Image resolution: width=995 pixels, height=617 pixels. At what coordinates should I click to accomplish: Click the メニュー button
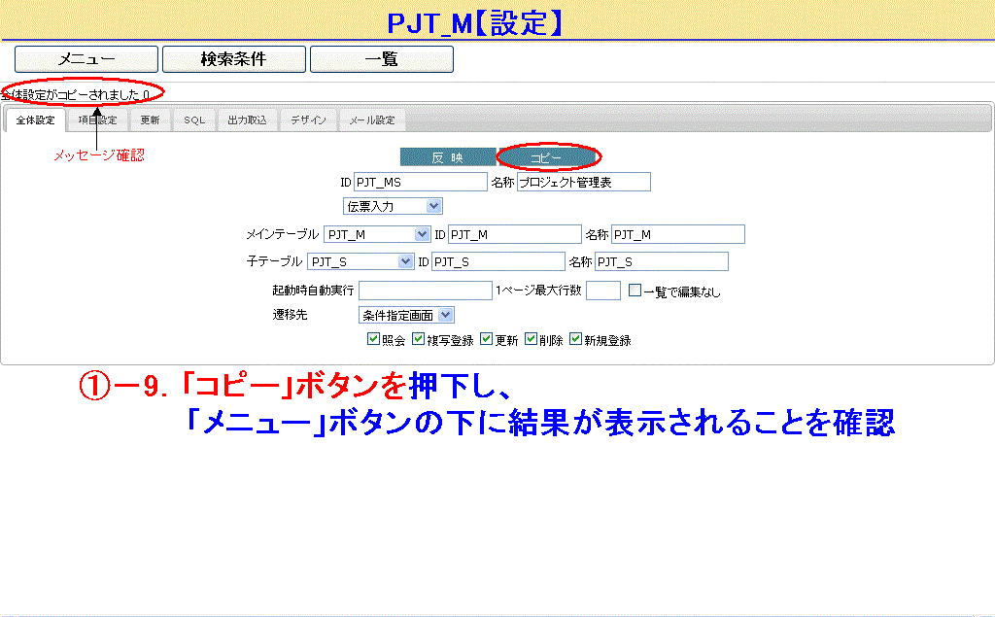tap(86, 59)
